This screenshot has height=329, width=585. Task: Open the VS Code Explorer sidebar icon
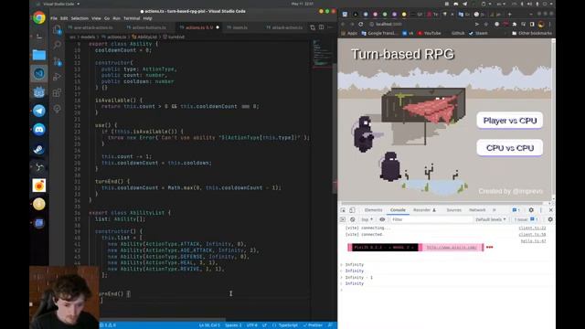click(57, 29)
